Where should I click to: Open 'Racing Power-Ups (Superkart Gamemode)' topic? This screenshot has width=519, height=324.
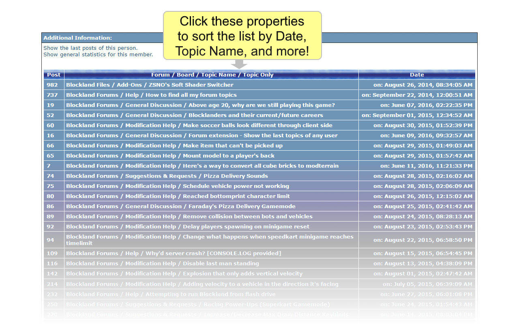tap(267, 304)
